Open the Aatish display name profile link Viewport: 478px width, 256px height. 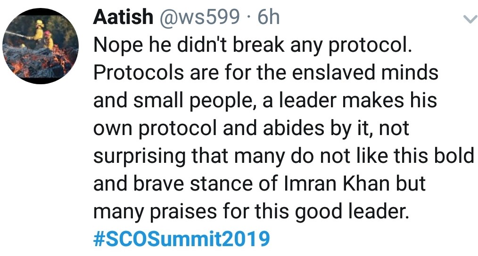[123, 18]
